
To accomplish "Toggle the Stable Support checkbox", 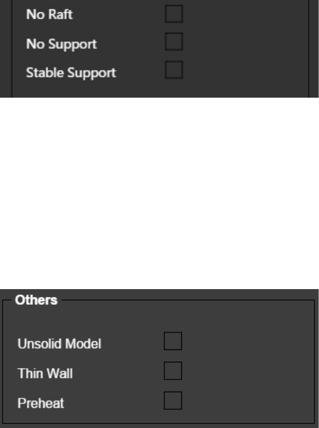I will 173,72.
